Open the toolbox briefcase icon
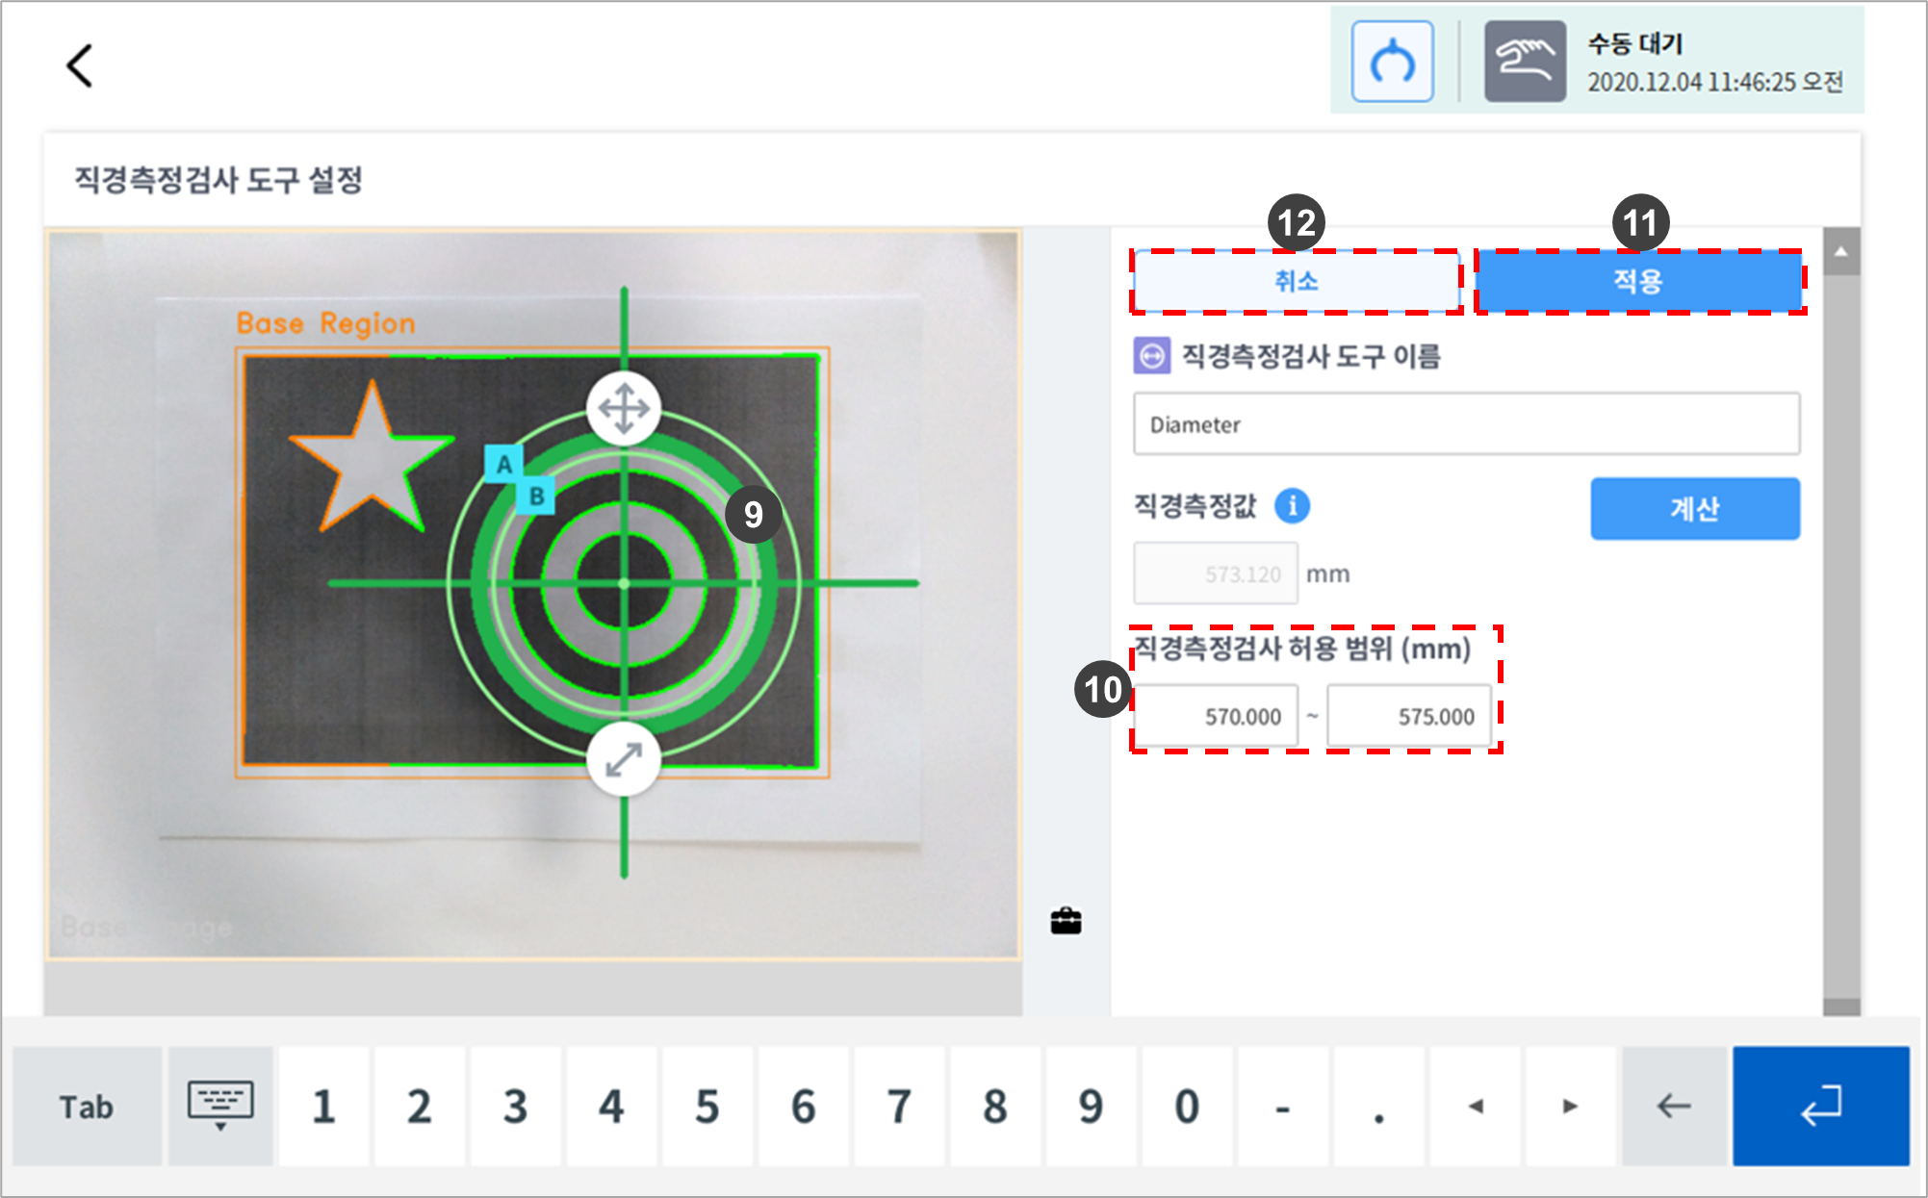This screenshot has width=1928, height=1198. tap(1066, 921)
